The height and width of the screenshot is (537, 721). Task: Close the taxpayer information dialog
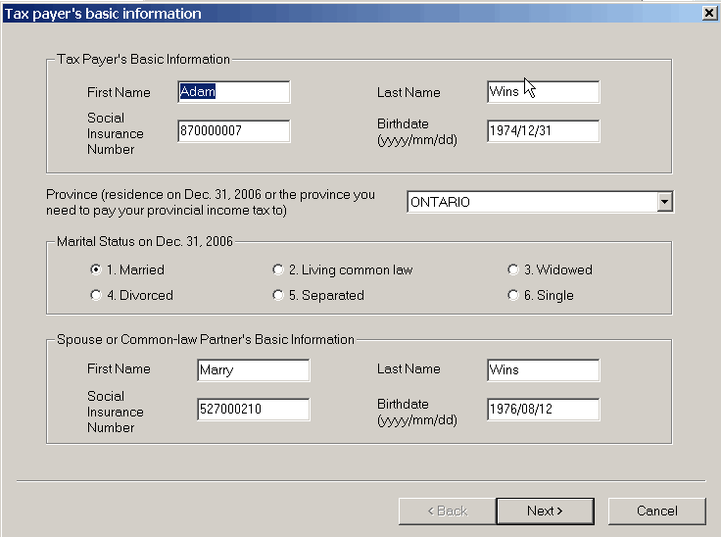click(709, 13)
